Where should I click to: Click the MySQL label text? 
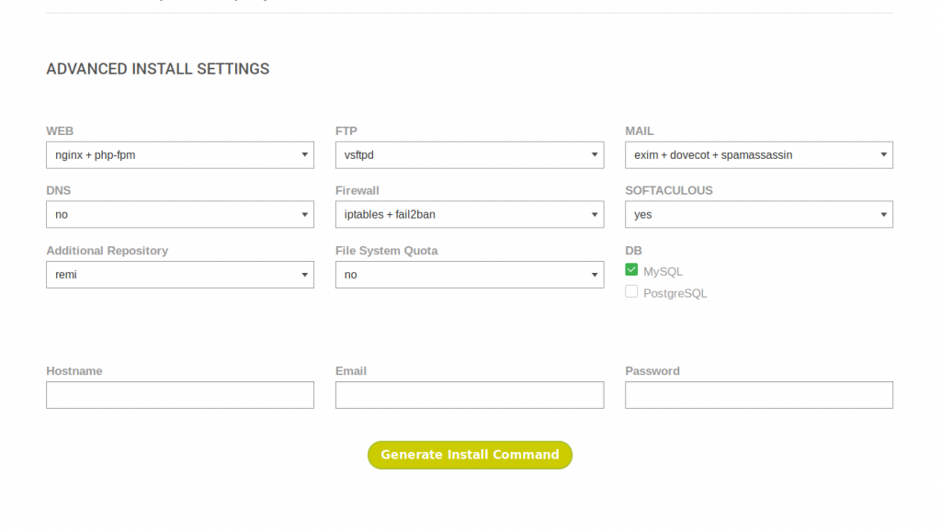point(663,272)
